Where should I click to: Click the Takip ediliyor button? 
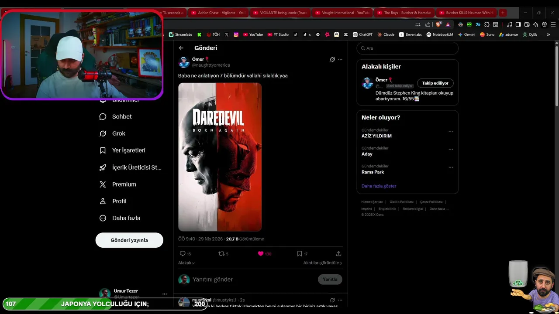[x=435, y=83]
